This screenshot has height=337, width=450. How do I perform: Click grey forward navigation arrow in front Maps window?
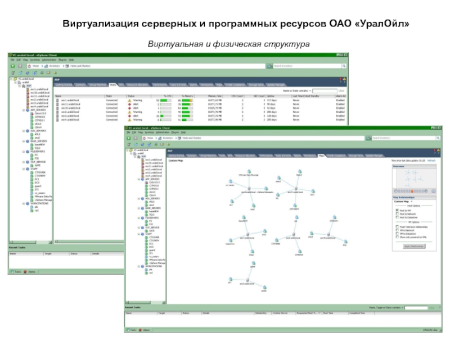137,138
